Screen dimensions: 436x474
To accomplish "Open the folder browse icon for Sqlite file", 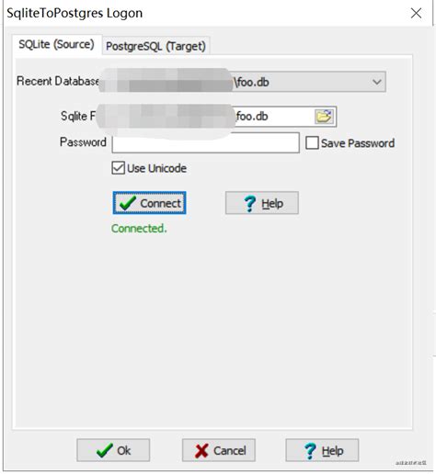I will point(324,117).
